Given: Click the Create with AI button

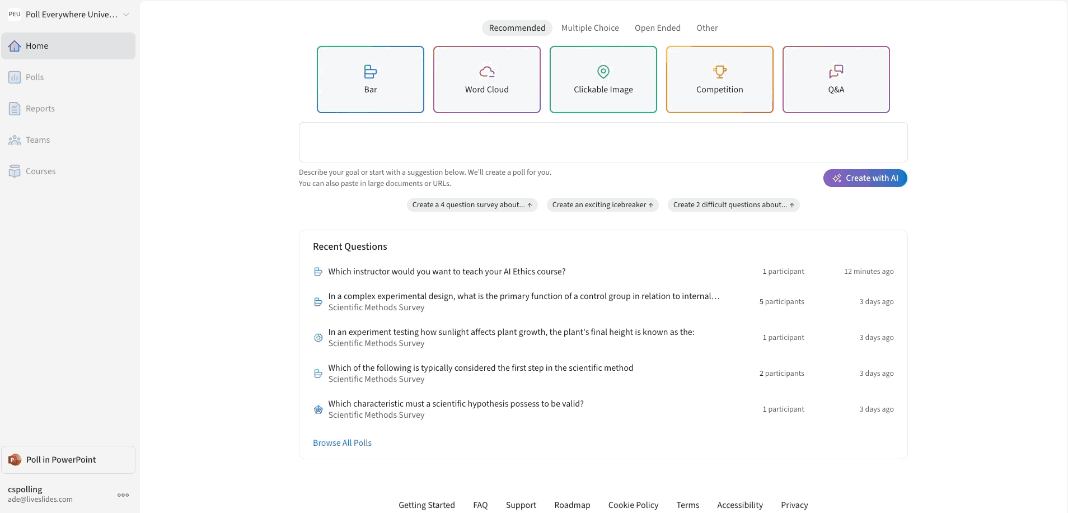Looking at the screenshot, I should [x=865, y=178].
